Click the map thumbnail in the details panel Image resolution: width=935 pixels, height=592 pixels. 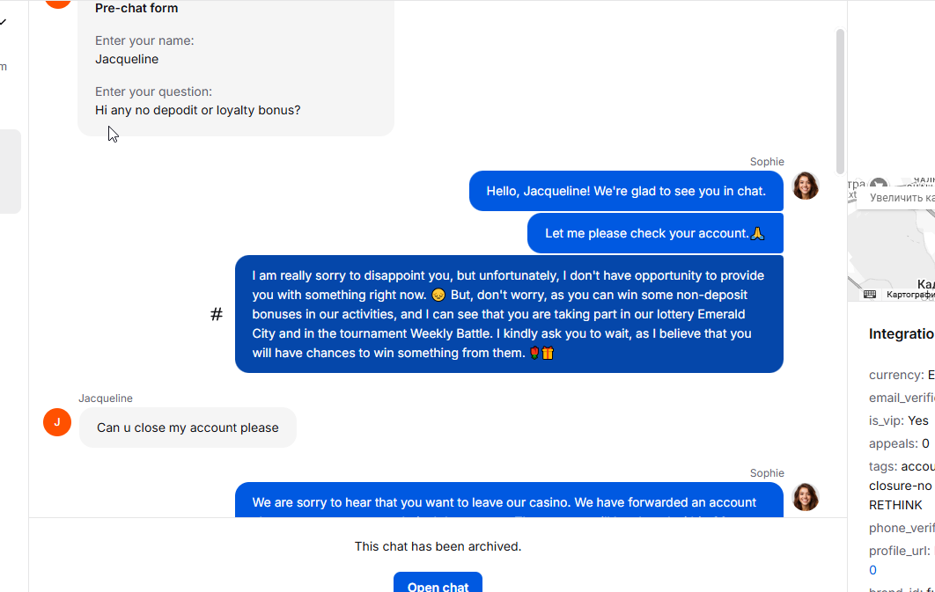tap(891, 246)
